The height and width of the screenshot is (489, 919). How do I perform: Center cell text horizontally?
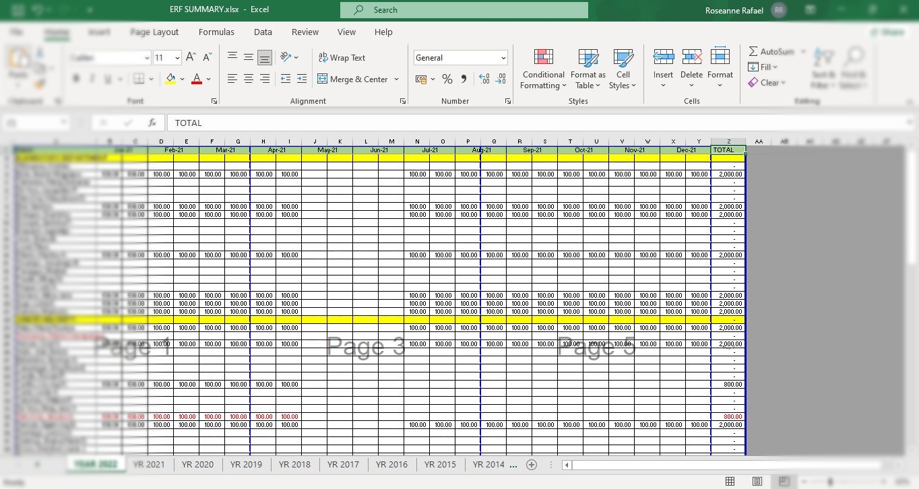point(249,79)
